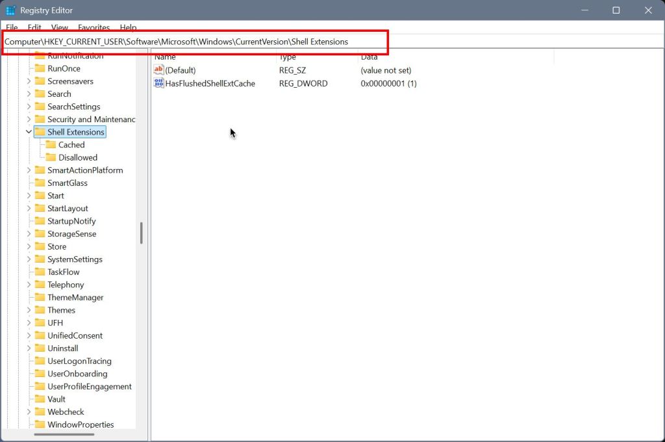This screenshot has height=442, width=665.
Task: Click the UnifiedConsent folder icon
Action: click(x=40, y=336)
